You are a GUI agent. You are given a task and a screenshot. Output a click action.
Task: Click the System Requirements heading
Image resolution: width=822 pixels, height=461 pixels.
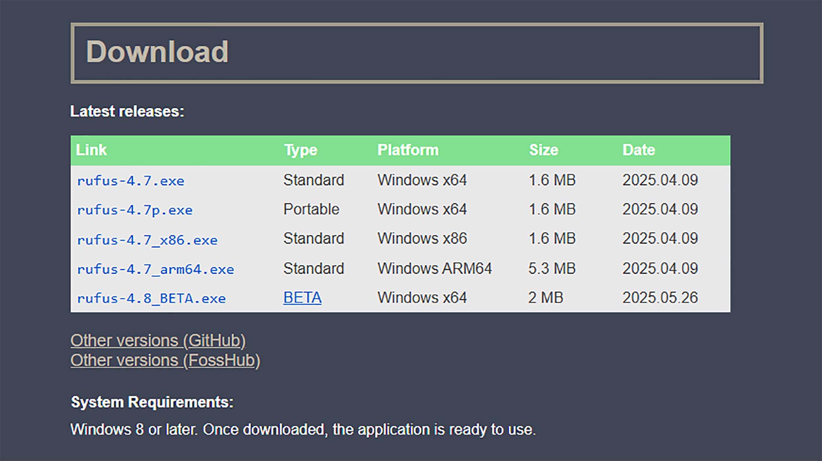152,402
